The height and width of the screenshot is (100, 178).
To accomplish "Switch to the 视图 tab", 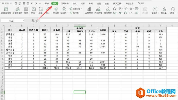I will click(x=99, y=4).
